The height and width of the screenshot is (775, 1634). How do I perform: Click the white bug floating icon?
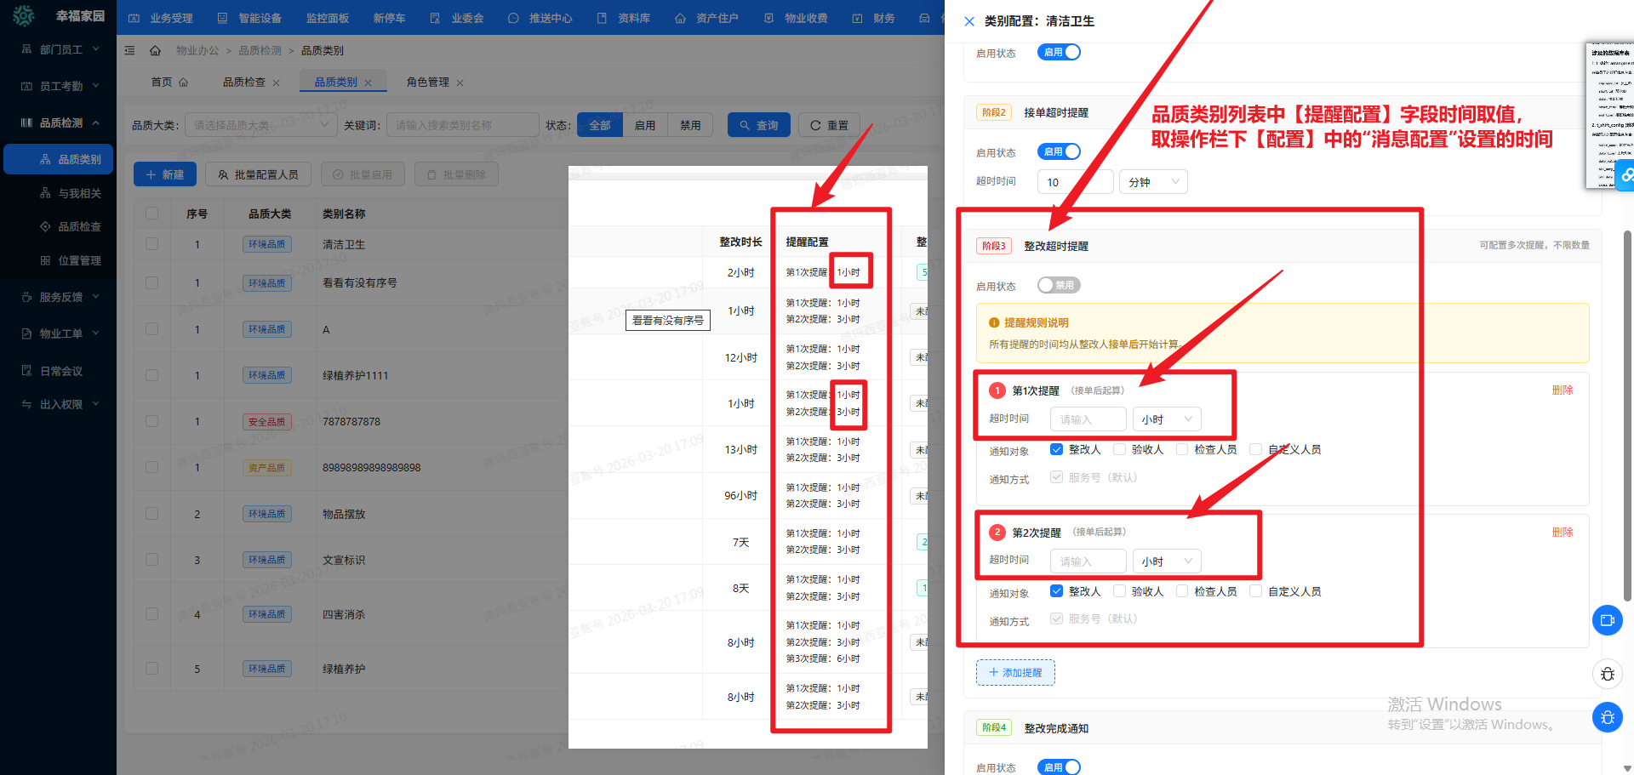tap(1607, 674)
